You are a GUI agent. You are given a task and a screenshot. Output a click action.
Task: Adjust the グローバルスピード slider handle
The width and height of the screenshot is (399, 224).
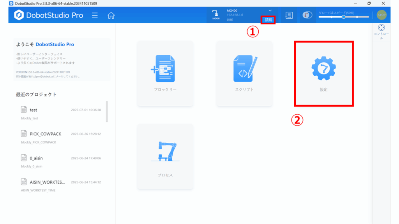click(x=344, y=17)
